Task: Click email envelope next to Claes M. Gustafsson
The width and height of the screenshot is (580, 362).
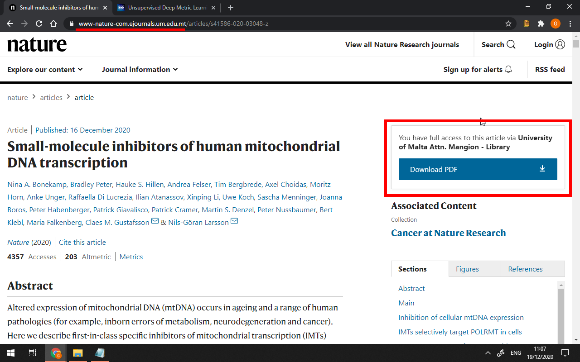Action: (155, 221)
